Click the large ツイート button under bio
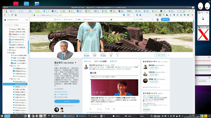 [67, 101]
